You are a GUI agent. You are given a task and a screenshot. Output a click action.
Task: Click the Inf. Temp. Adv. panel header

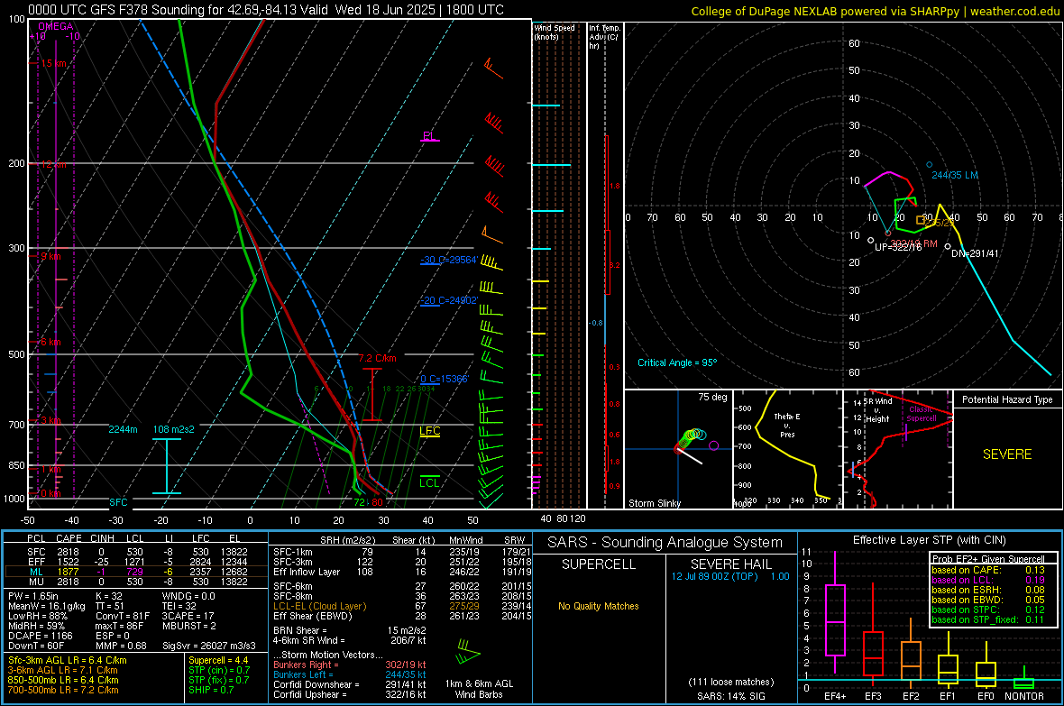tap(604, 37)
